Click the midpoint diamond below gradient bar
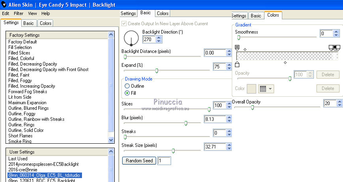Screen dimensions: 343x182 285,63
